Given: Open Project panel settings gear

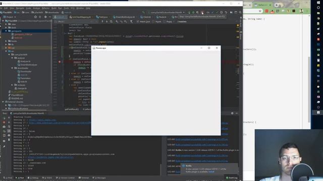Looking at the screenshot, I should pos(45,17).
